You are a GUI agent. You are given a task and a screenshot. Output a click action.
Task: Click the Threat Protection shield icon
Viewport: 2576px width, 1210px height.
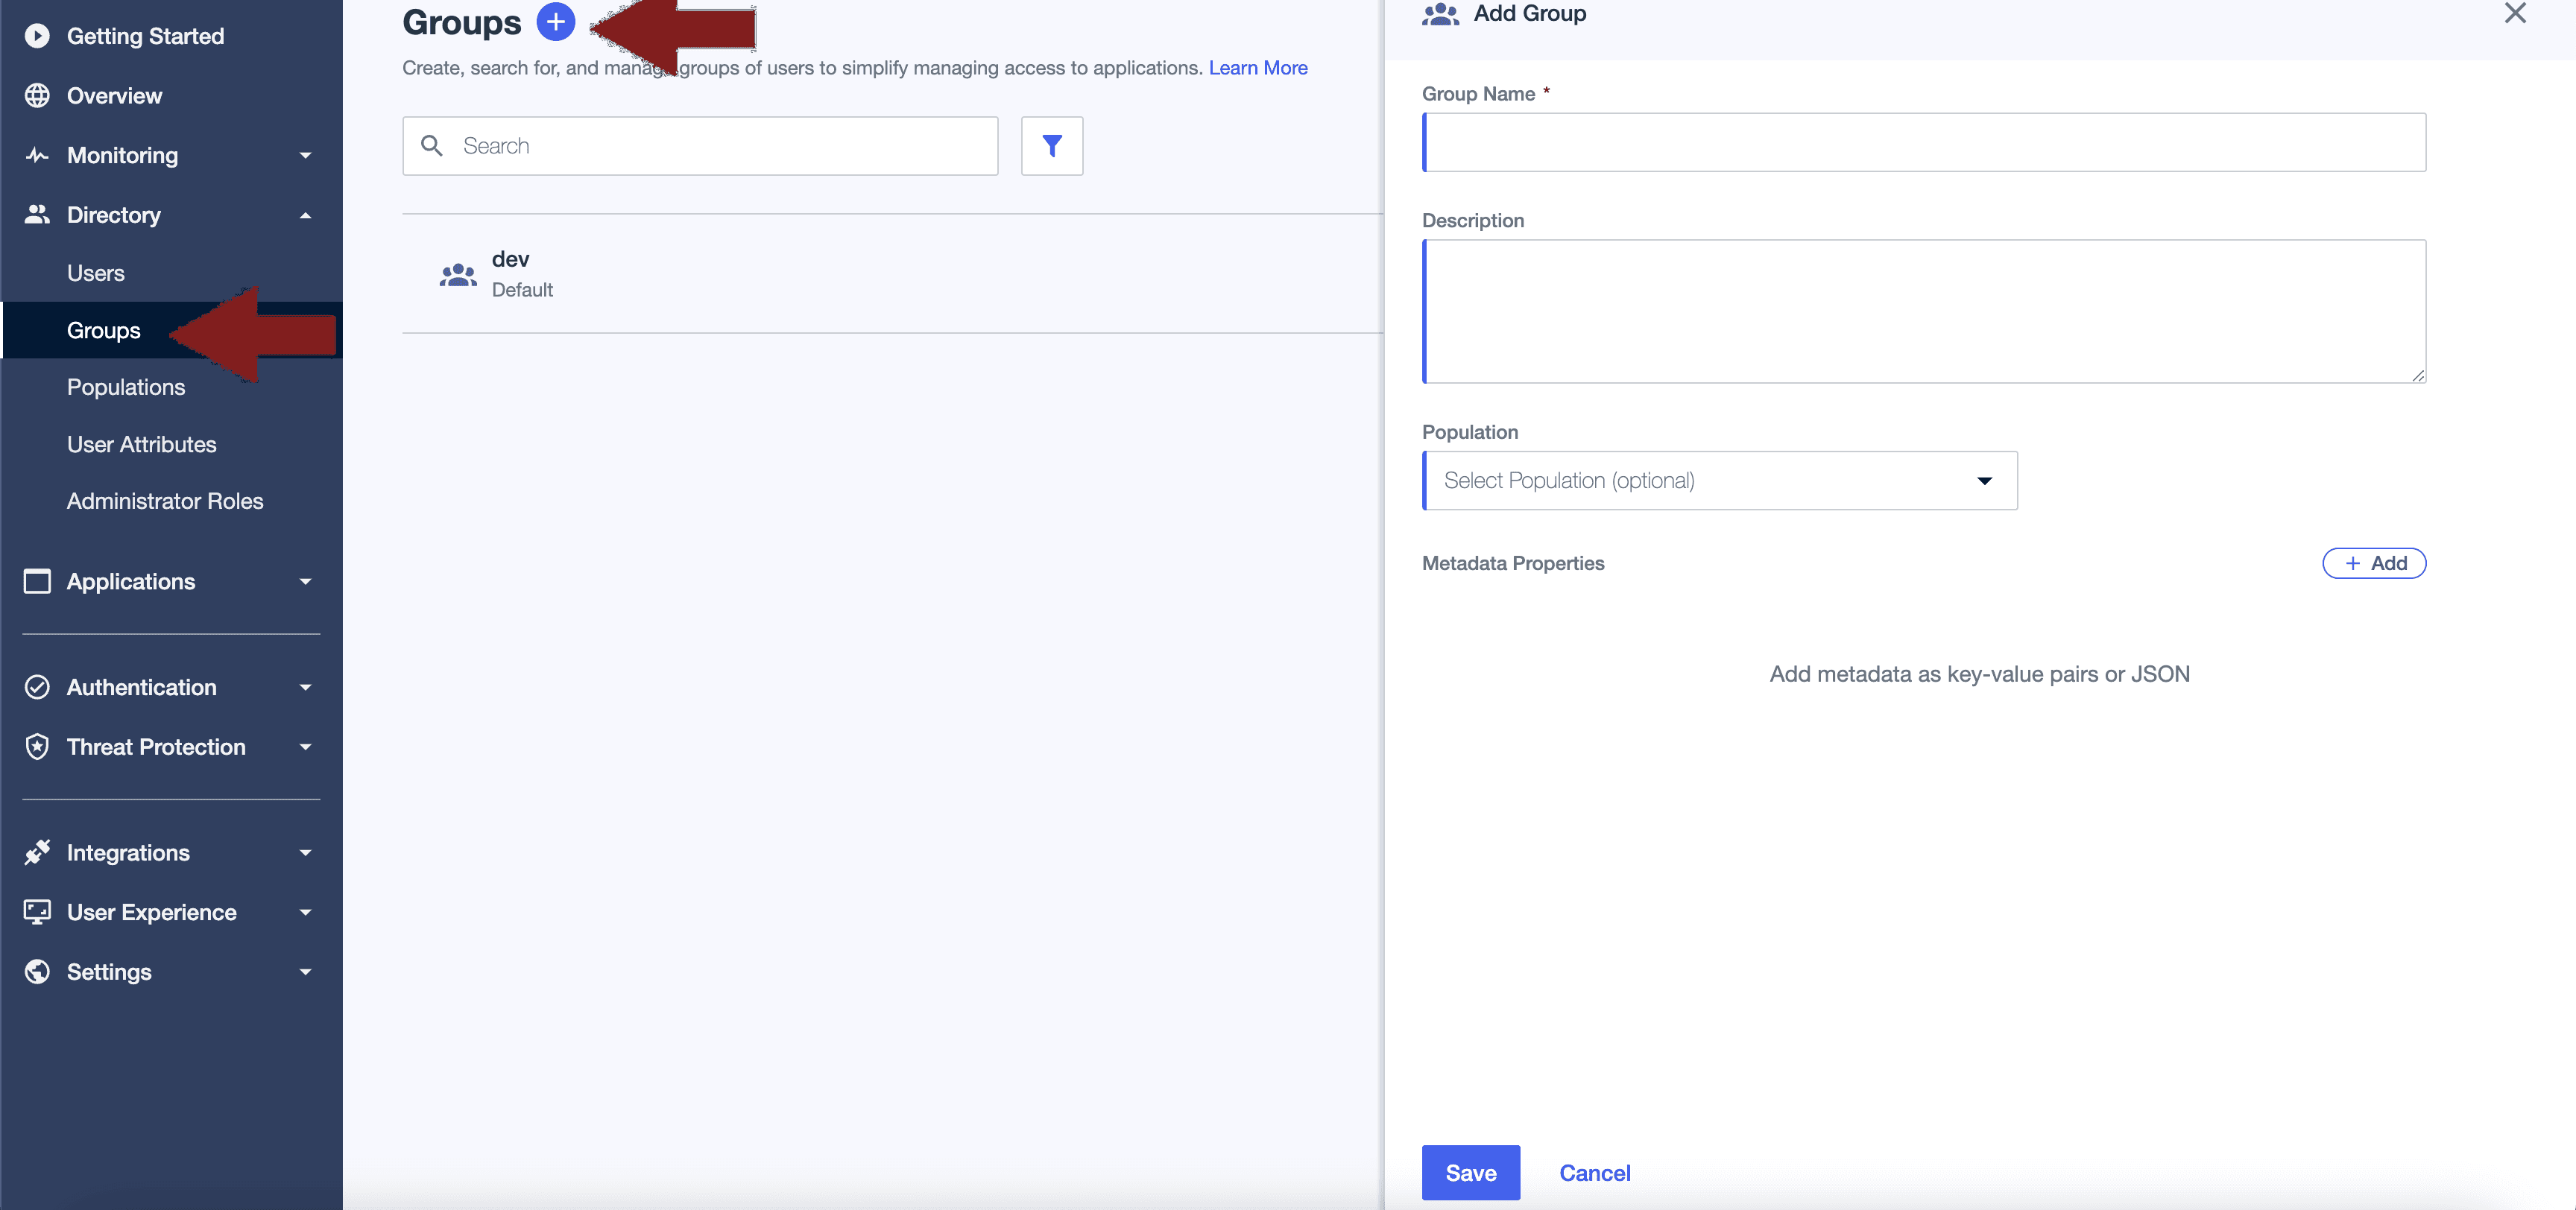tap(37, 747)
